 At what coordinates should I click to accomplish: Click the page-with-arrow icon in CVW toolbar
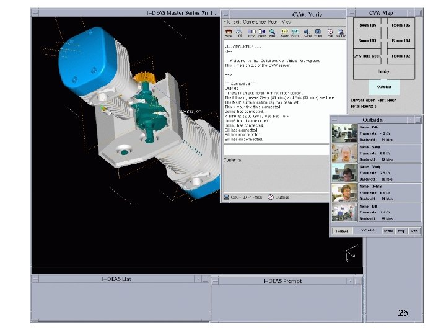(261, 32)
